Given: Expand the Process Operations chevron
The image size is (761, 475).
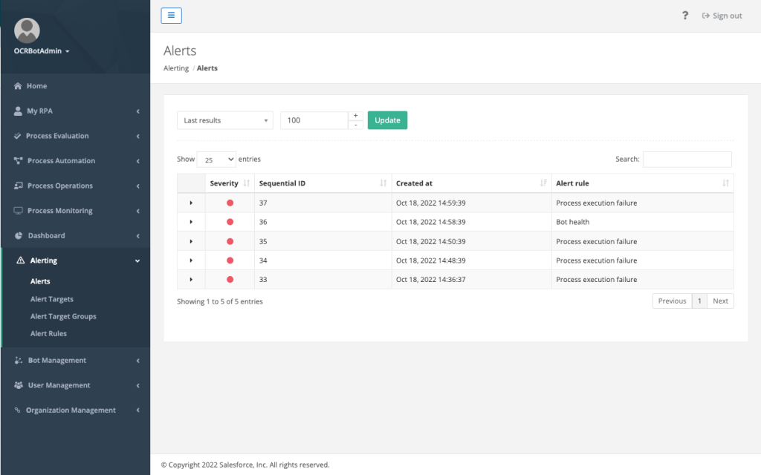Looking at the screenshot, I should point(137,186).
